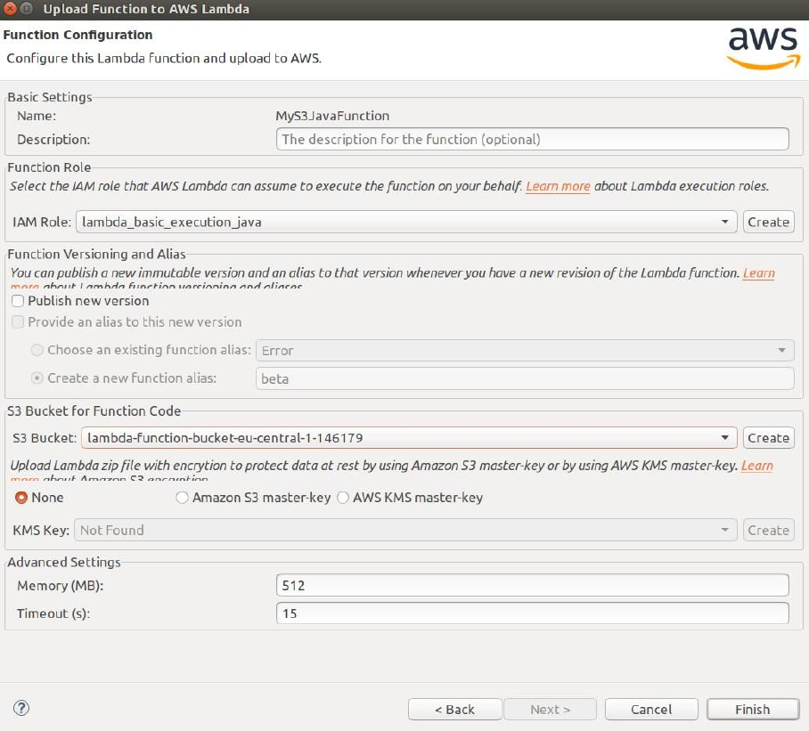The width and height of the screenshot is (809, 731).
Task: Cancel the upload wizard
Action: point(651,710)
